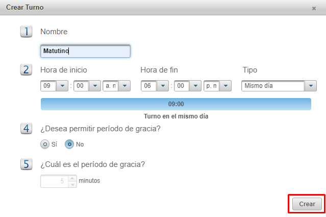Select the Sí grace period option
The width and height of the screenshot is (326, 217).
[x=45, y=144]
